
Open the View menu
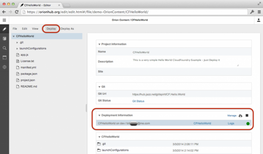tap(35, 29)
